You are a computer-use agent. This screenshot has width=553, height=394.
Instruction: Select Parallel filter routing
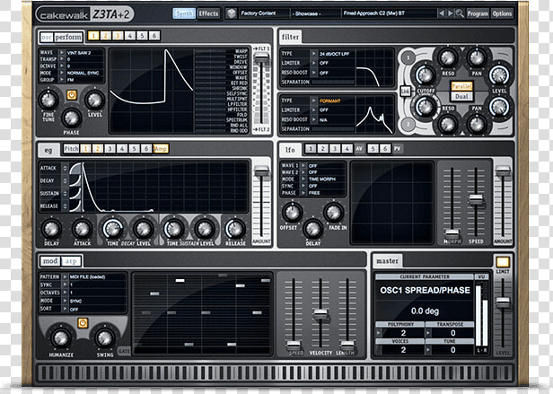pyautogui.click(x=461, y=86)
